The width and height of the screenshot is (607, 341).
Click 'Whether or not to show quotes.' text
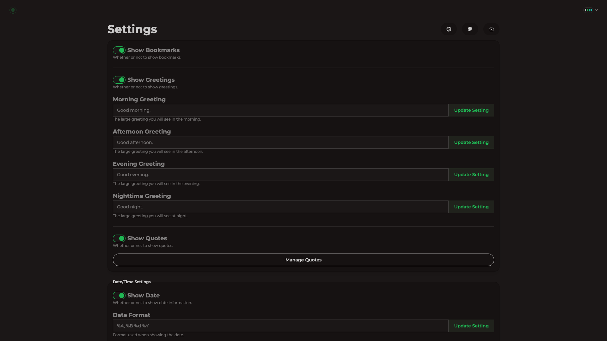point(143,246)
